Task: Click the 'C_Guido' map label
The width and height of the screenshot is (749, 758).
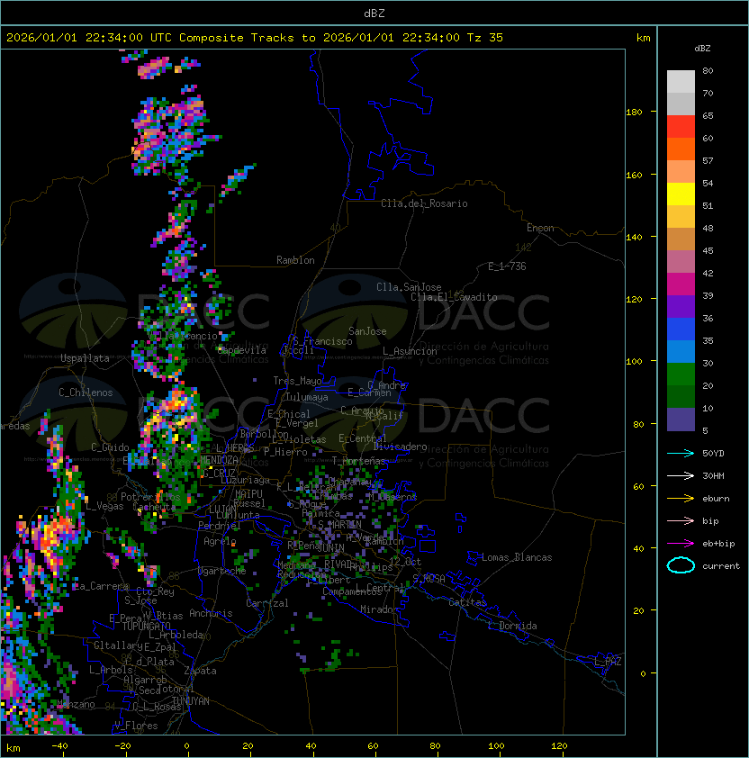Action: 110,447
